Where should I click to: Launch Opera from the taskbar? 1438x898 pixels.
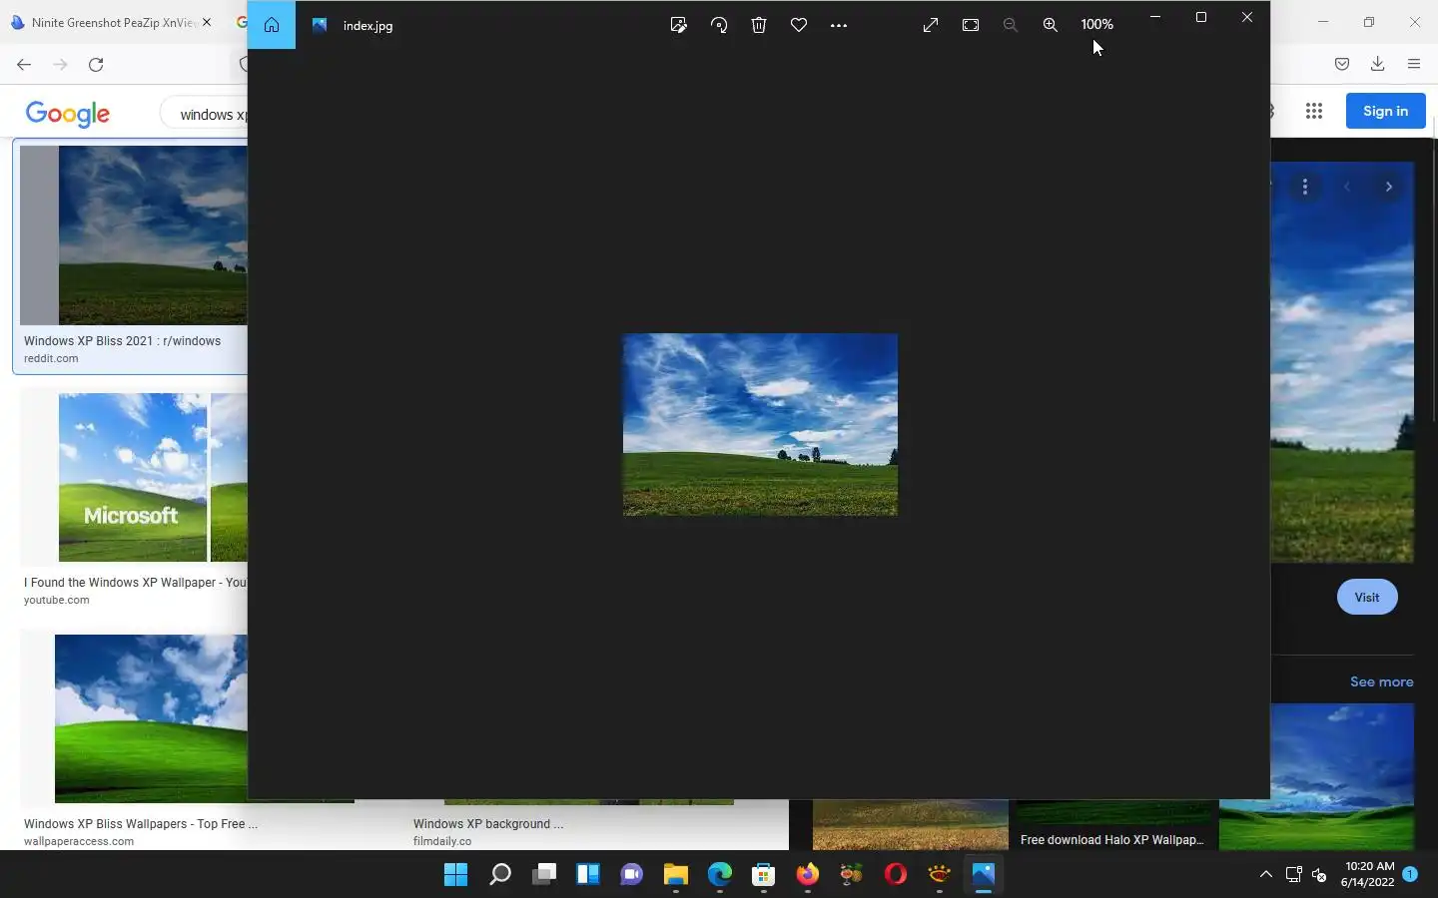(896, 875)
